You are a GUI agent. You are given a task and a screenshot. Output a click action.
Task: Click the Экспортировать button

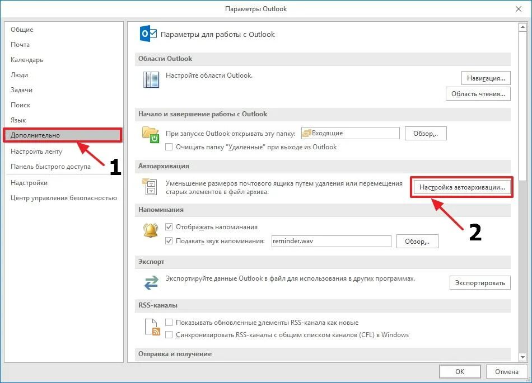(x=480, y=283)
